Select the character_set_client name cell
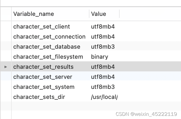The height and width of the screenshot is (119, 181). tap(42, 27)
